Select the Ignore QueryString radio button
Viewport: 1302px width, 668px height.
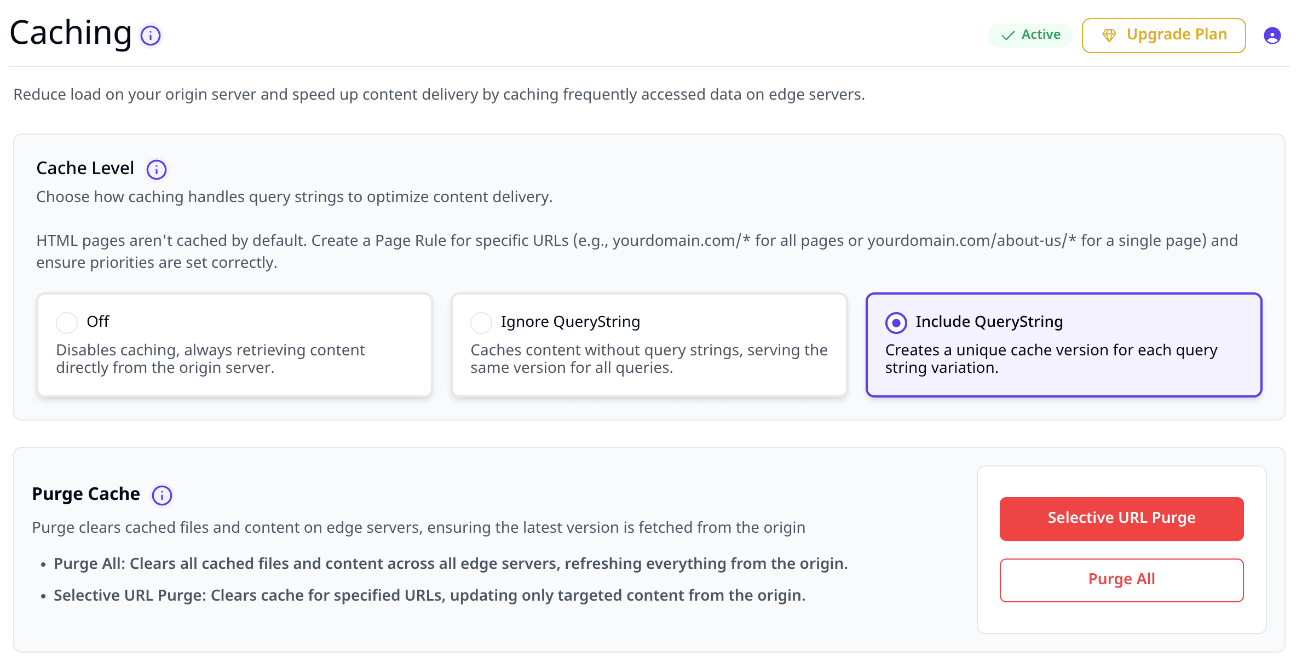point(481,323)
